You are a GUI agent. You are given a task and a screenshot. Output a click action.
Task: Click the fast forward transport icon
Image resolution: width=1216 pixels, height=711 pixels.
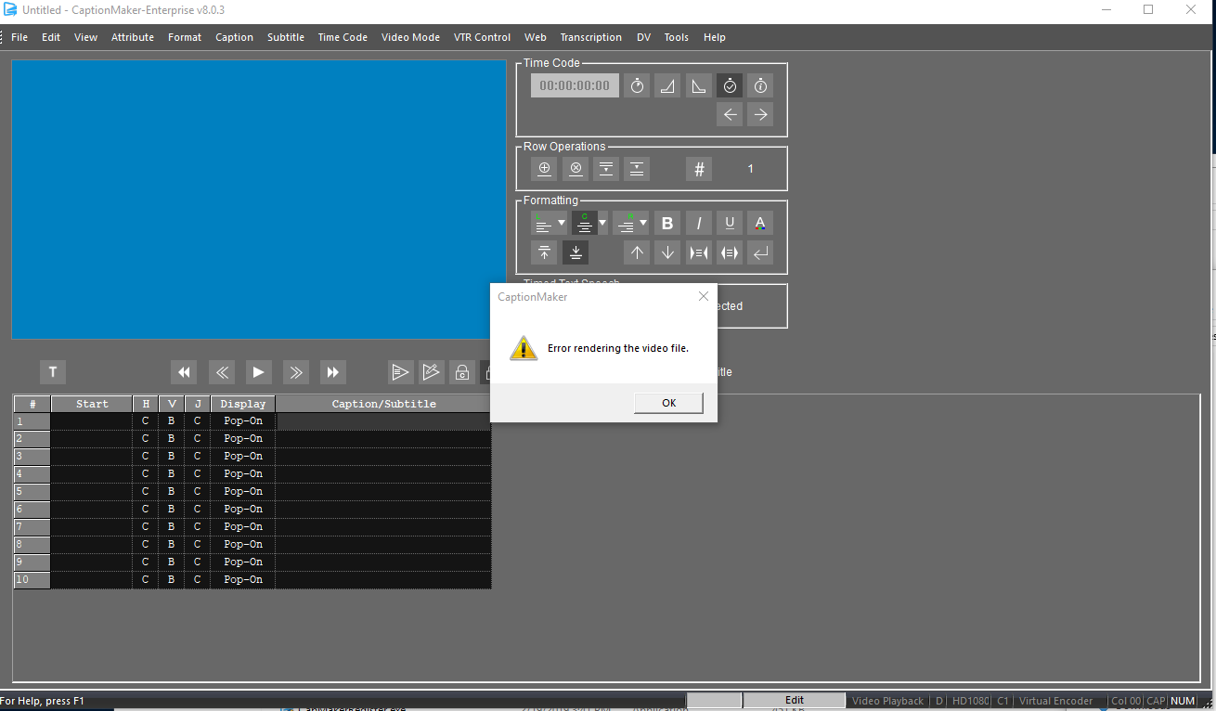coord(333,371)
